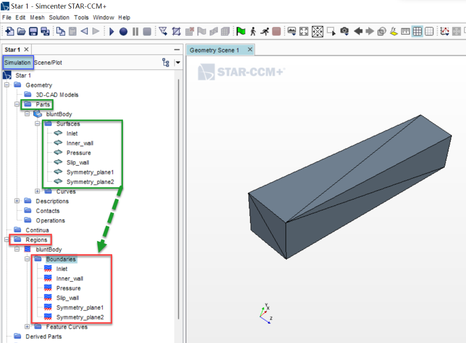Image resolution: width=466 pixels, height=343 pixels.
Task: Open the simulation tree options dropdown arrow
Action: point(178,62)
